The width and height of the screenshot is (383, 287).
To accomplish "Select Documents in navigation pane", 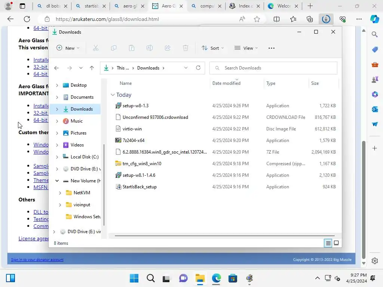I will coord(82,97).
